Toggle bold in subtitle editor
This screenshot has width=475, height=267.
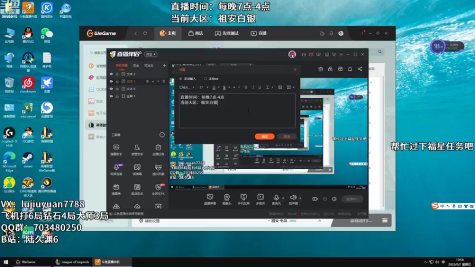point(246,87)
